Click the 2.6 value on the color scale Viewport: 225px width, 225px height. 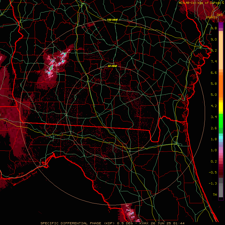click(214, 128)
